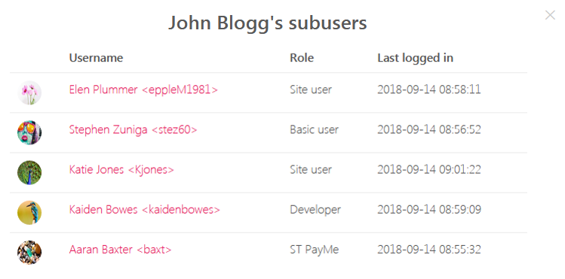Click Katie Jones's last login 09:01:22
This screenshot has height=279, width=565.
pyautogui.click(x=429, y=169)
